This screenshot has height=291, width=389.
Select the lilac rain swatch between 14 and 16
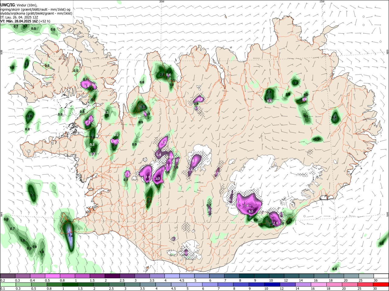pos(303,285)
